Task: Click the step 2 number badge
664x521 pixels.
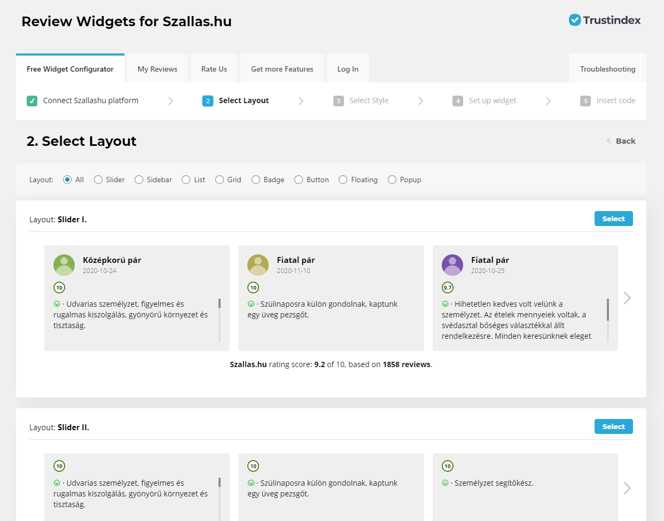Action: [208, 101]
